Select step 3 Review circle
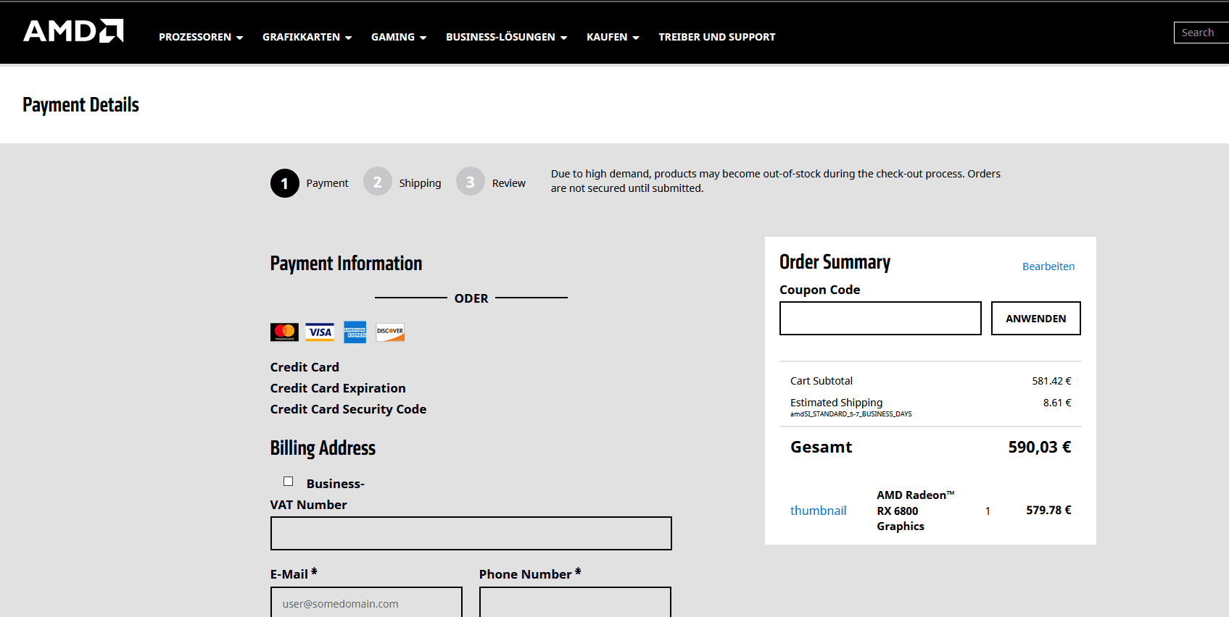Viewport: 1229px width, 617px height. pyautogui.click(x=471, y=182)
